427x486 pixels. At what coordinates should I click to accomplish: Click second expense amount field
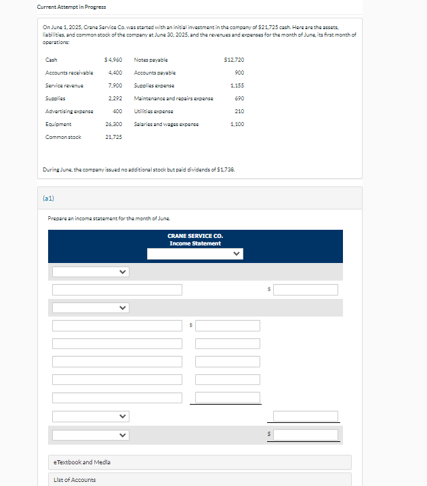[x=228, y=344]
